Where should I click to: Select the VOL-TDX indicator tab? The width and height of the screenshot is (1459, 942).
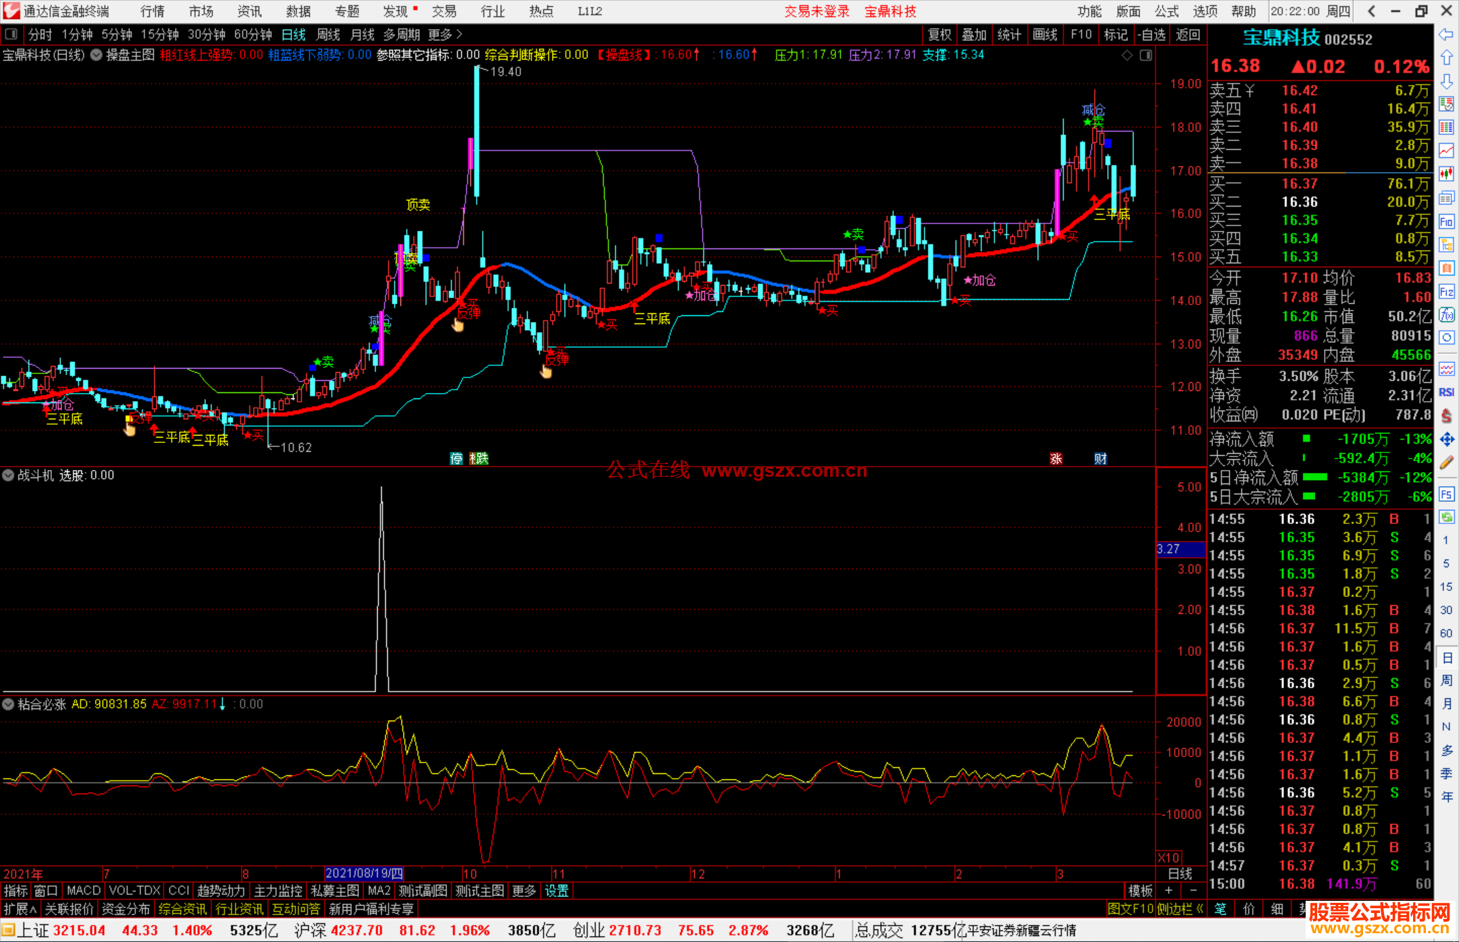click(x=134, y=891)
